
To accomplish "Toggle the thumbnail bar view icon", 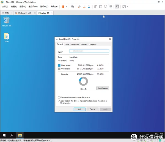I will tap(101, 7).
